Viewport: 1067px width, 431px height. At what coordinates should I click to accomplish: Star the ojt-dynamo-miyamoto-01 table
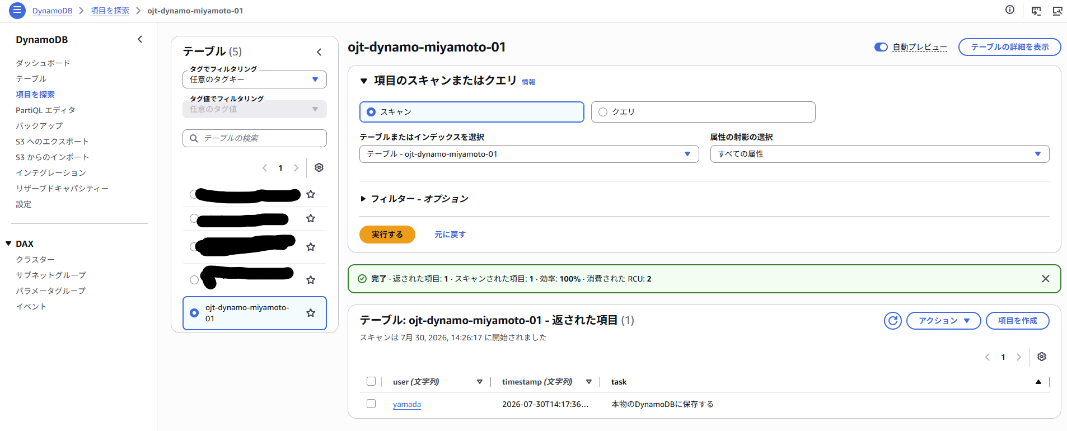click(311, 313)
